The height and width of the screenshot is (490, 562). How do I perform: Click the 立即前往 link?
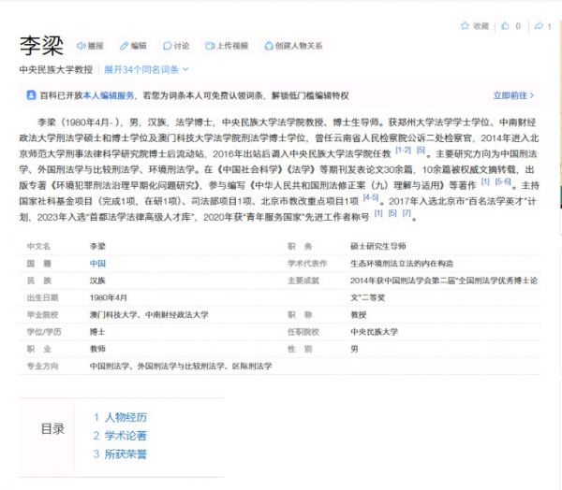pyautogui.click(x=513, y=95)
